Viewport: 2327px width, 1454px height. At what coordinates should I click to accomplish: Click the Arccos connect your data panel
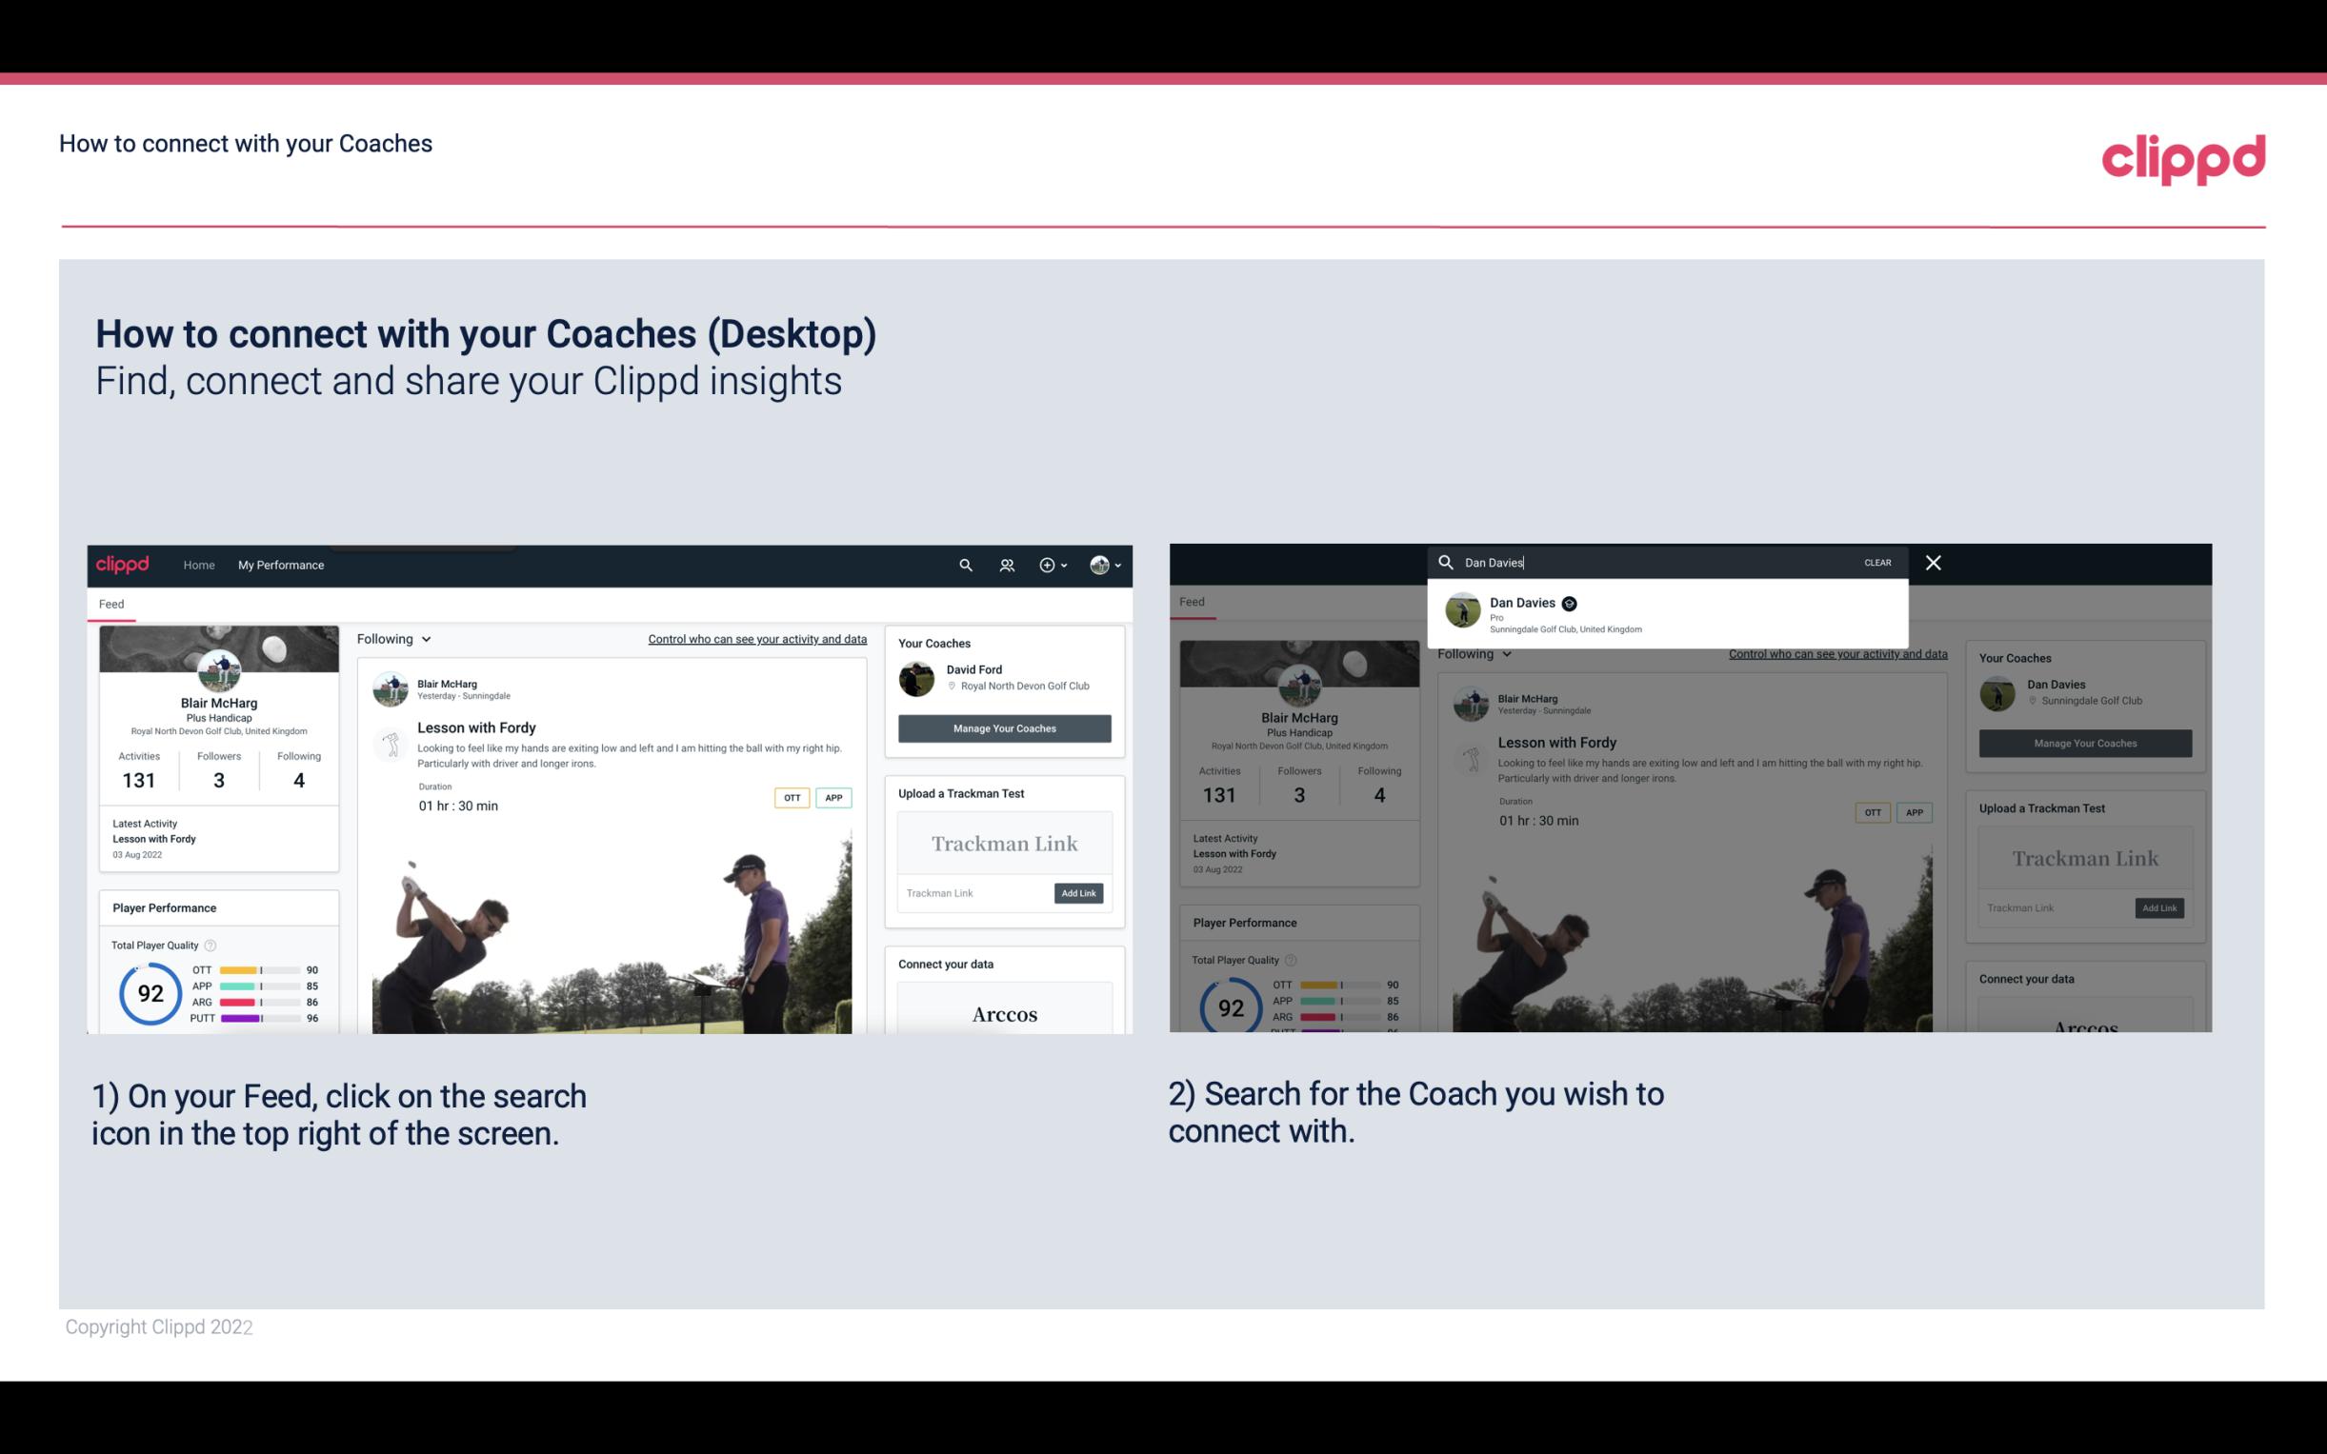[1002, 1013]
